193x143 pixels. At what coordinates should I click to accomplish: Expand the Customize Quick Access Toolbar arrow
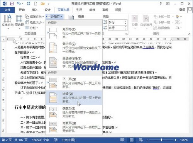49,4
